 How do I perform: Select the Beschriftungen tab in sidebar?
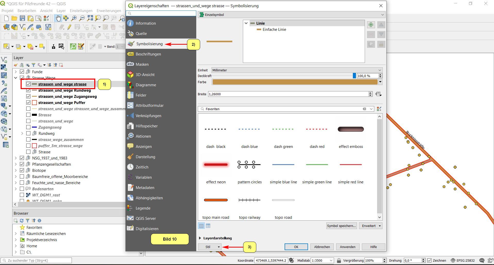[148, 54]
